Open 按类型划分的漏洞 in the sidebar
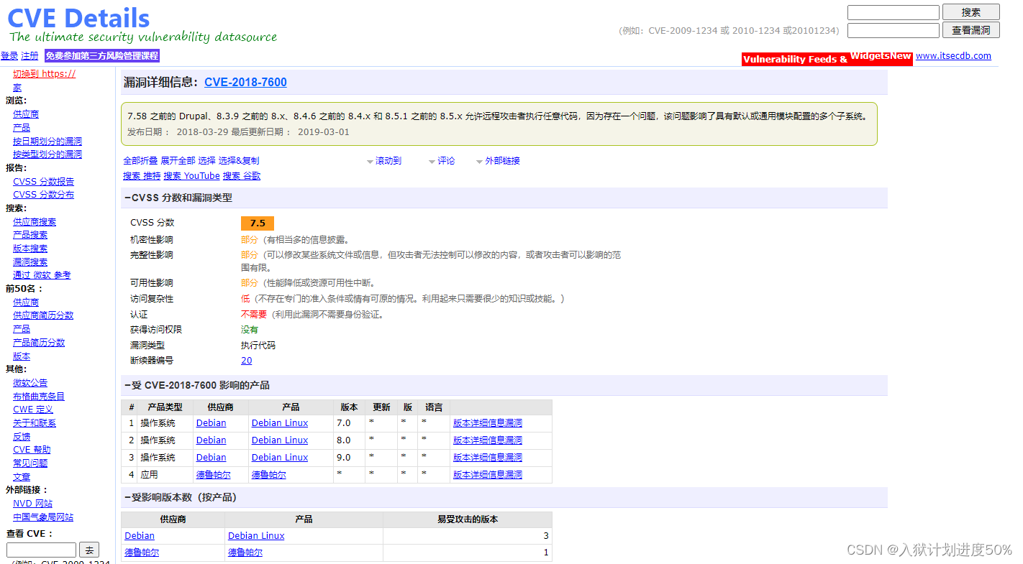Screen dimensions: 1023x564 (x=47, y=154)
